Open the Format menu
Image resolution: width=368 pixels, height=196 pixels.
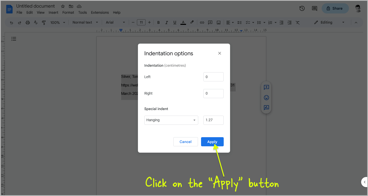68,12
